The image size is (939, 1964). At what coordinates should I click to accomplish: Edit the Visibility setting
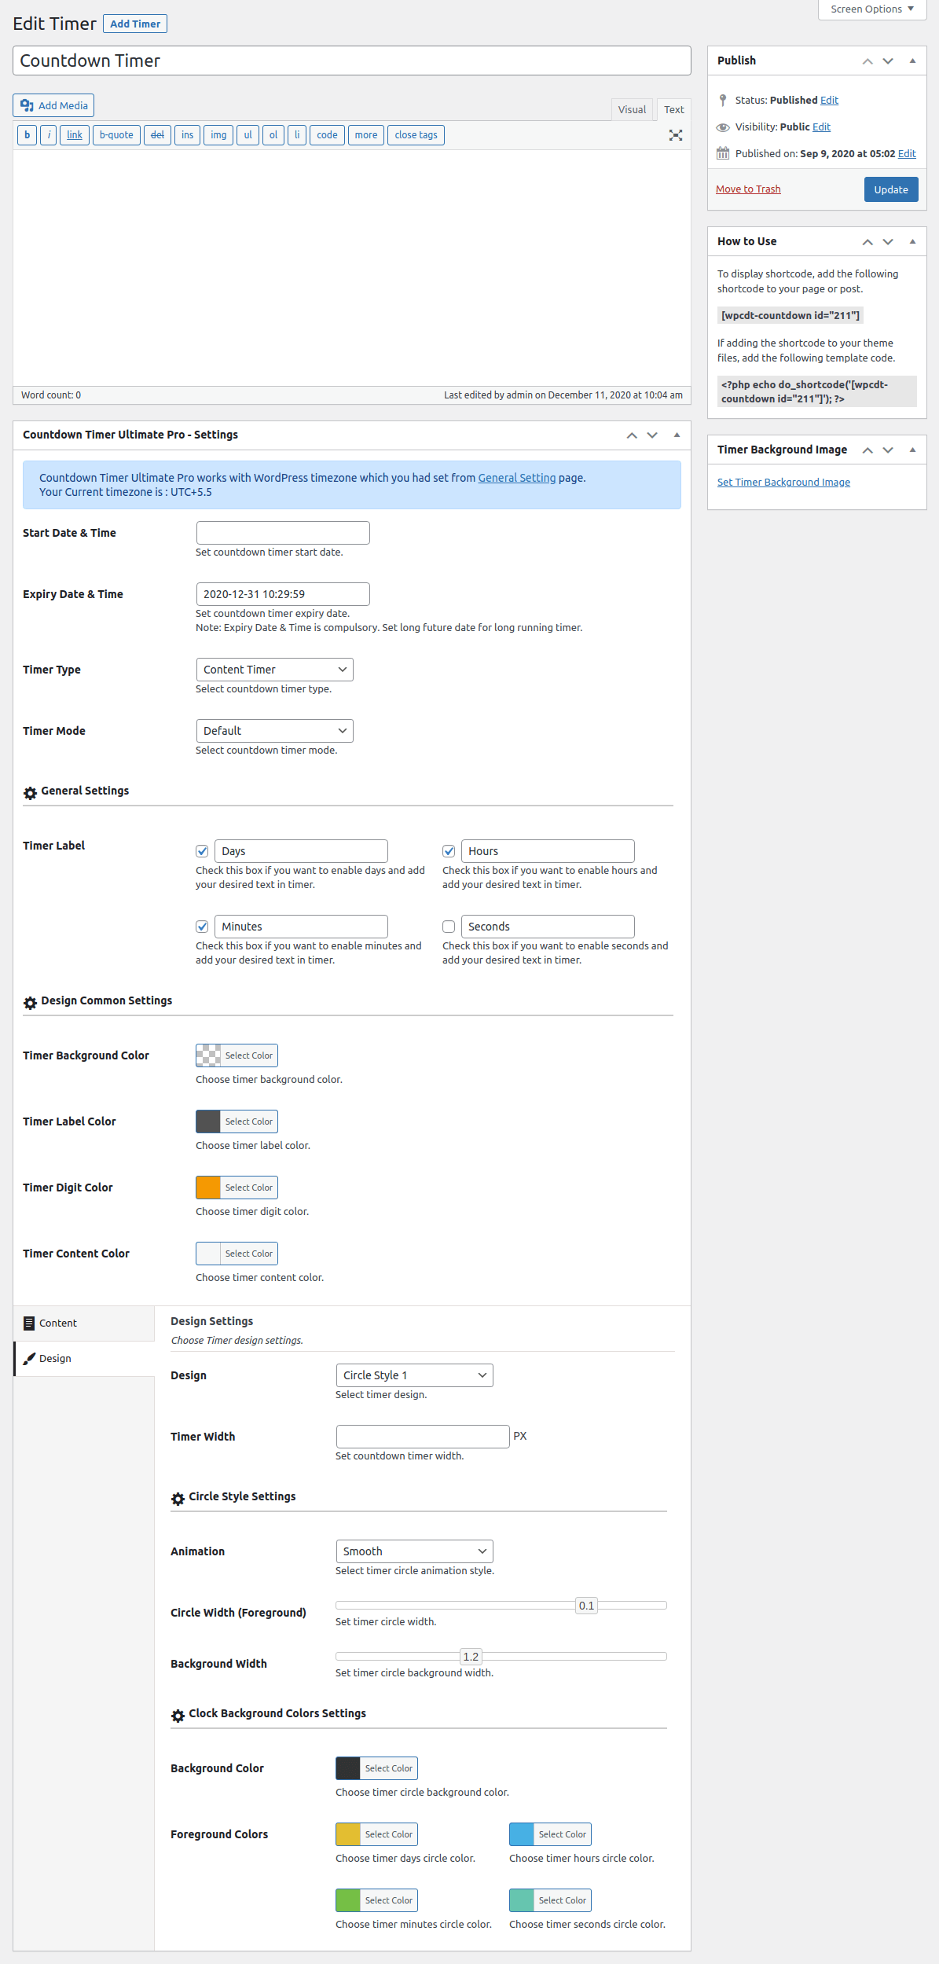tap(821, 127)
